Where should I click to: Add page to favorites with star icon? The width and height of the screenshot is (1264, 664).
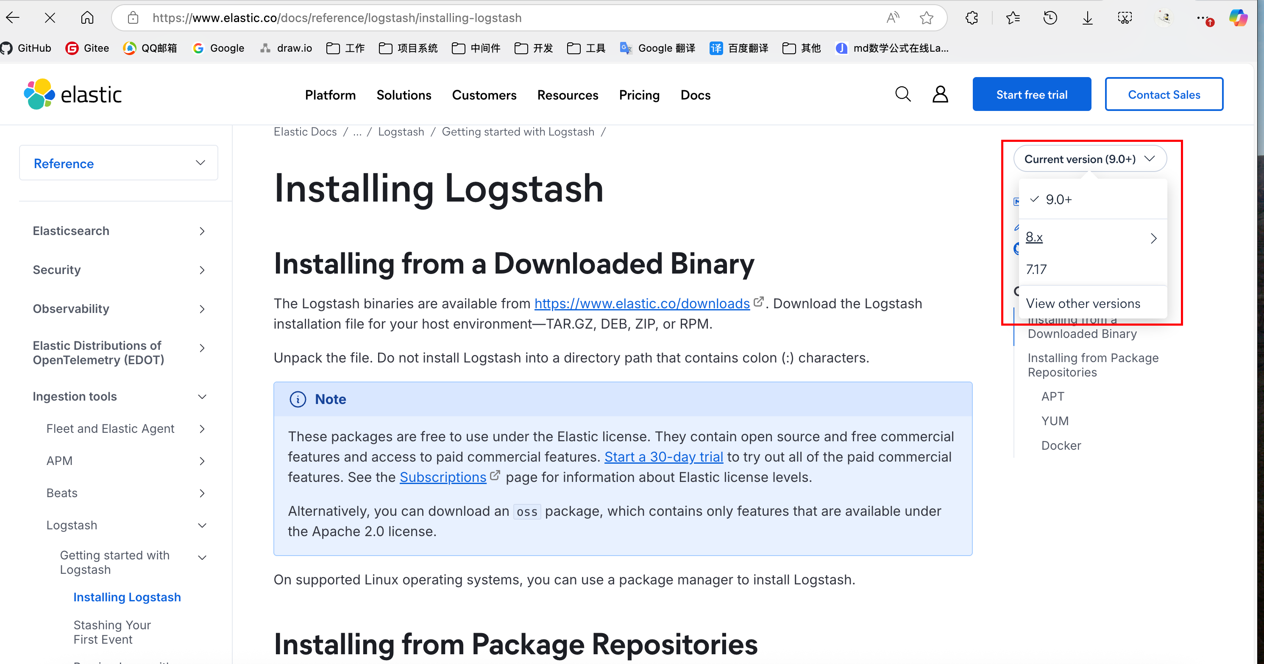(926, 18)
